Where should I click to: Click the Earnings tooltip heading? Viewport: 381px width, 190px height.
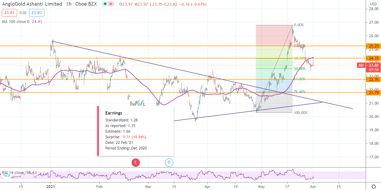pos(114,113)
